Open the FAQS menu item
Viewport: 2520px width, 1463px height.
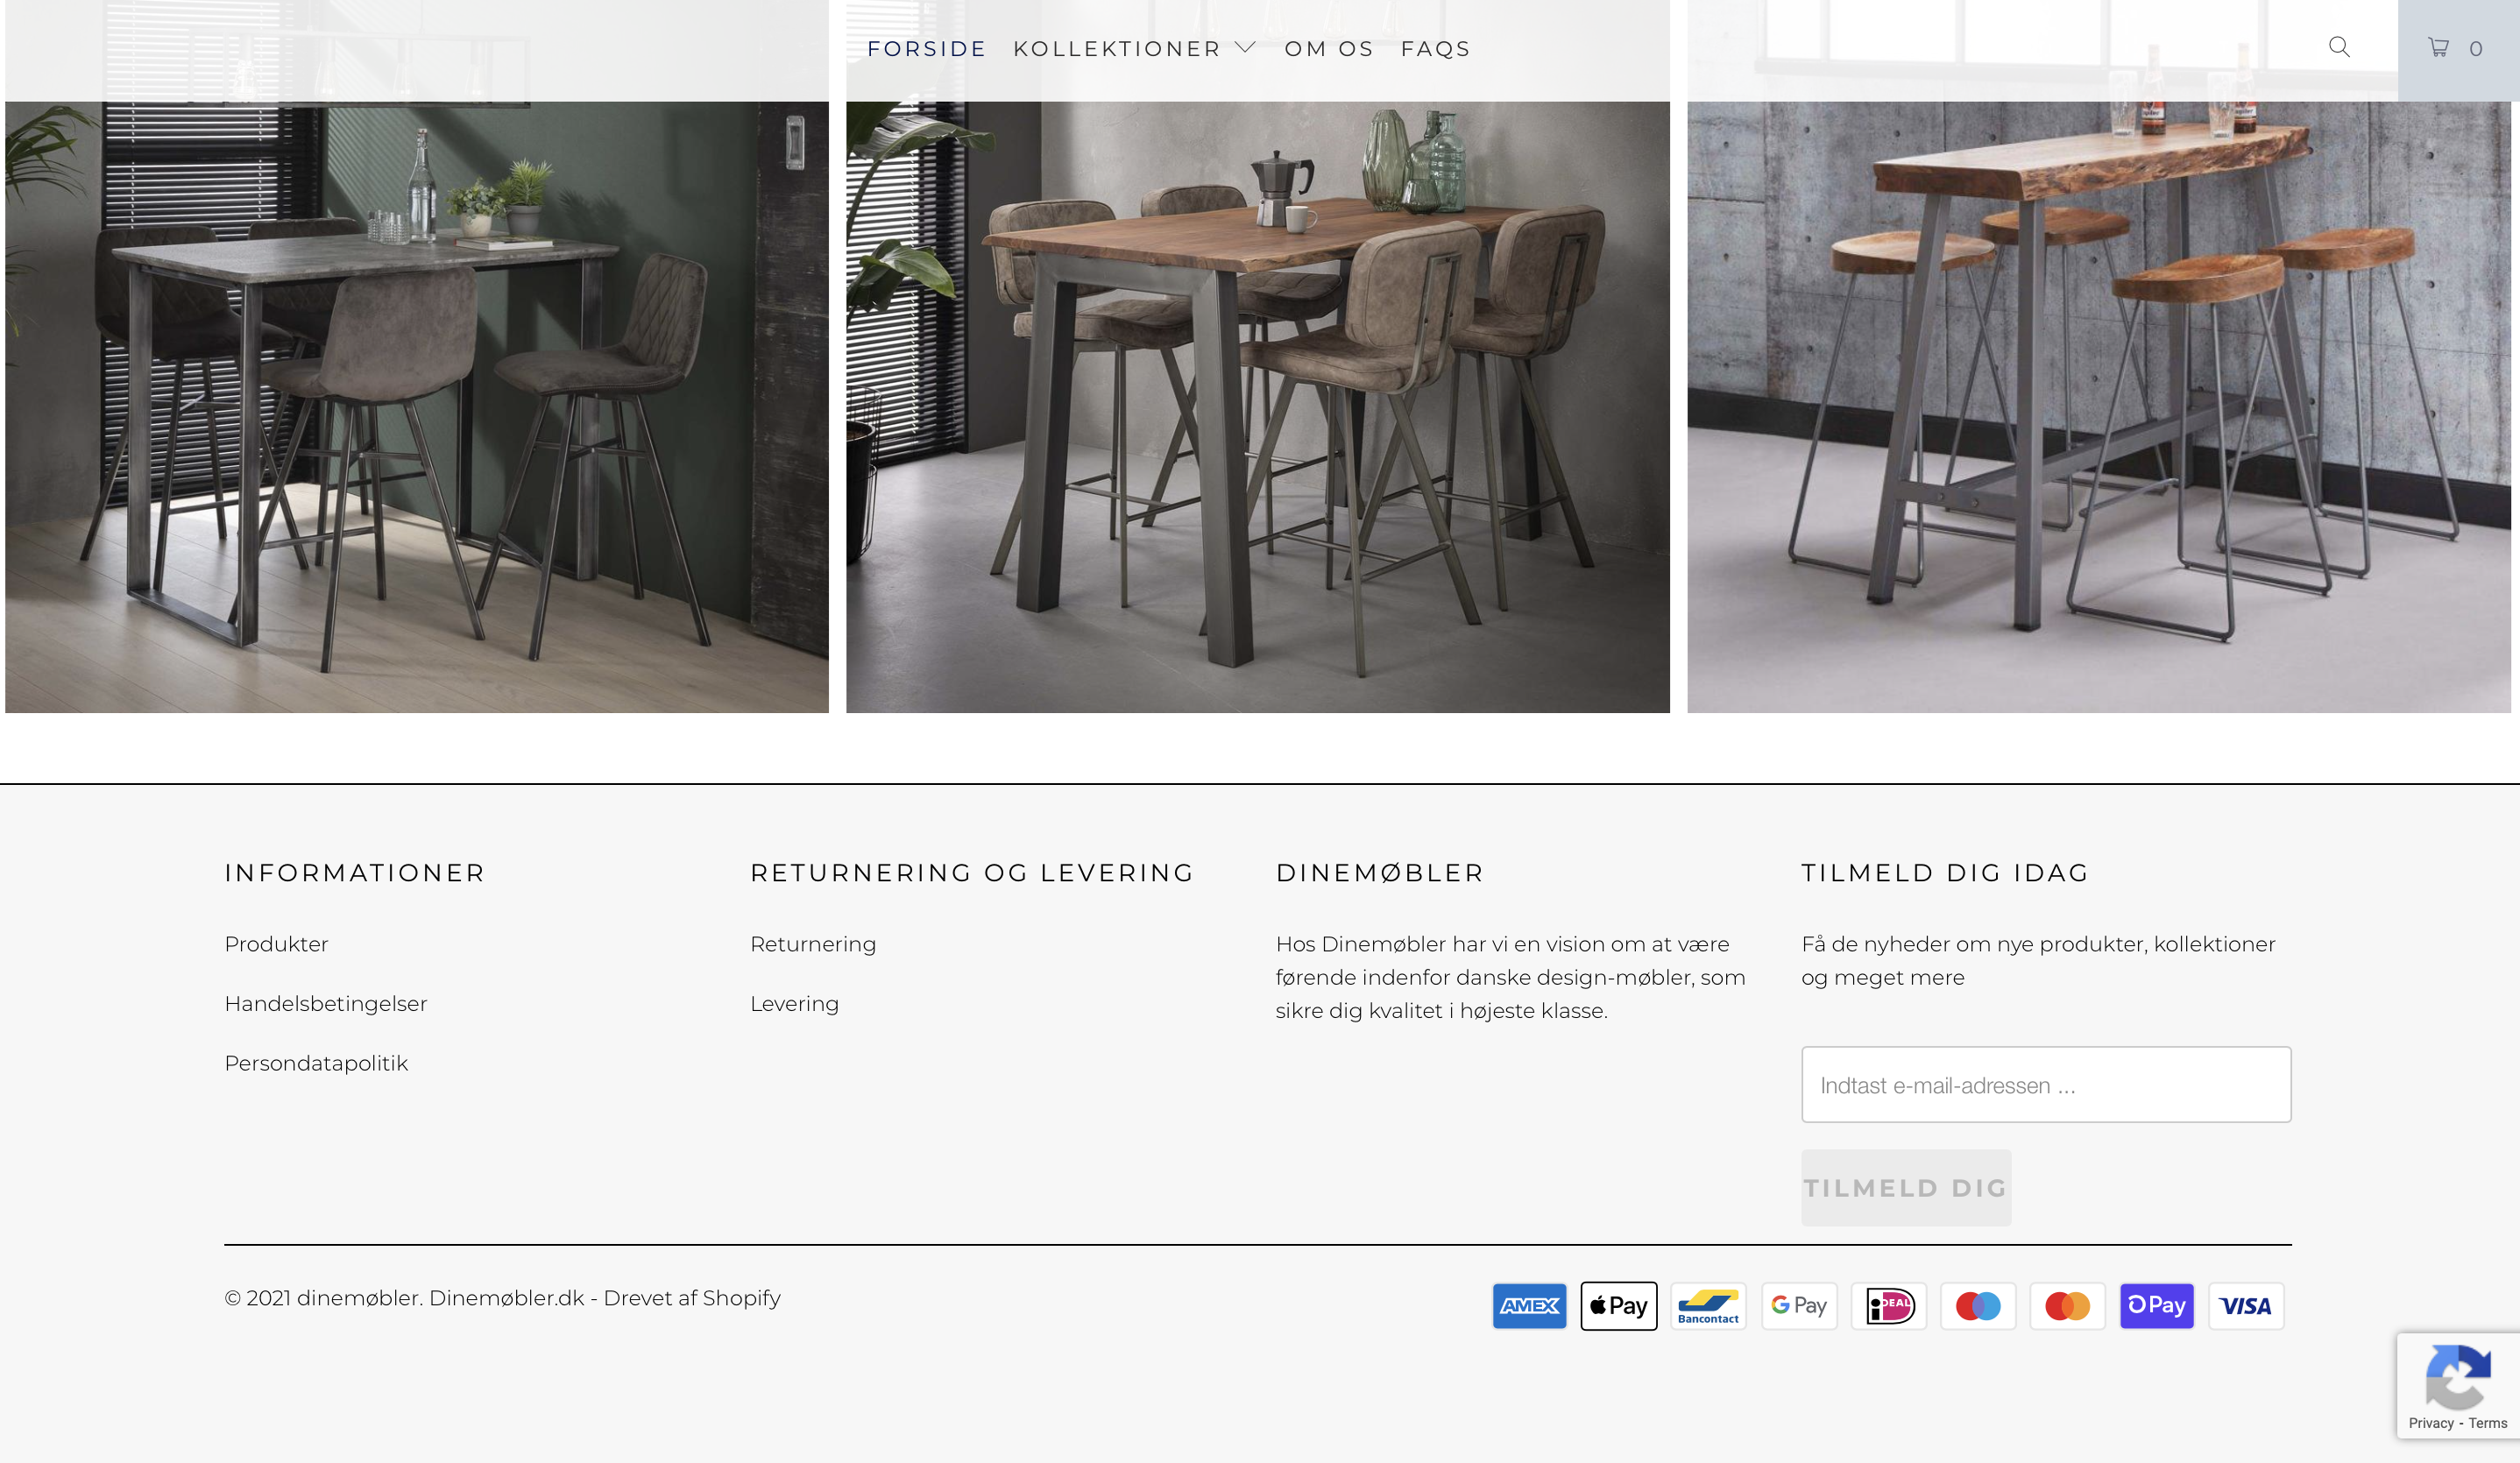point(1435,48)
